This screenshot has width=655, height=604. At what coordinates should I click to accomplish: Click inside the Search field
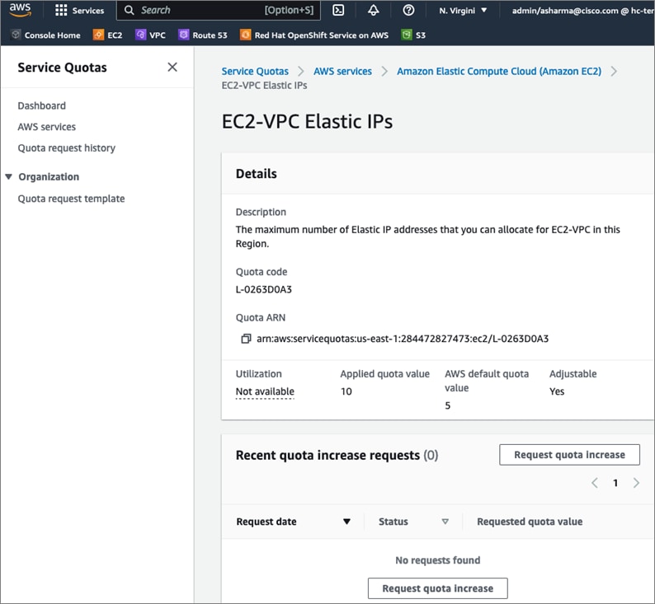click(198, 11)
